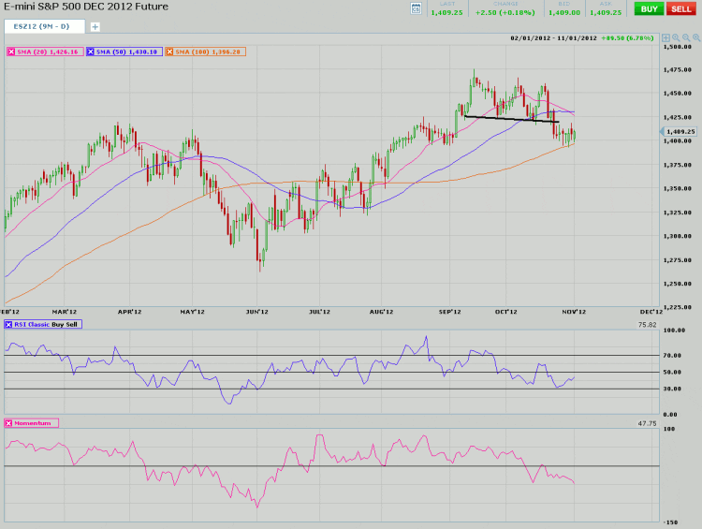Close the RSI Classic indicator panel
This screenshot has width=702, height=529.
(x=9, y=324)
